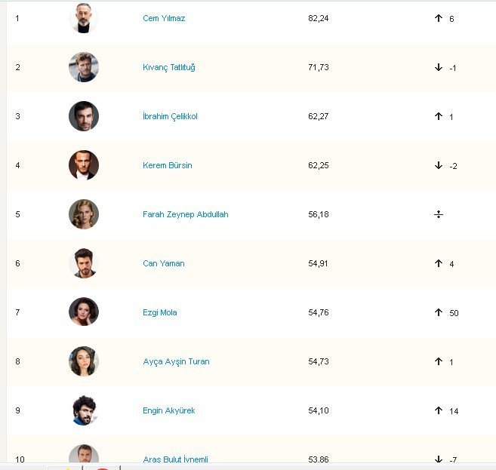Viewport: 496px width, 470px height.
Task: Open Farah Zeynep Abdullah's page link
Action: pos(185,214)
